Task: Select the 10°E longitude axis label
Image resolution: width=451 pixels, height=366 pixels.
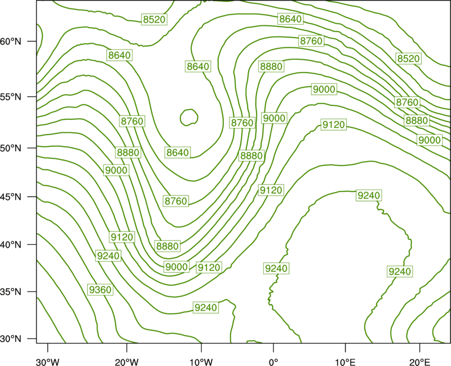Action: point(345,361)
